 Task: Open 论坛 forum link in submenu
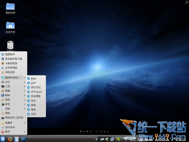coord(36,101)
